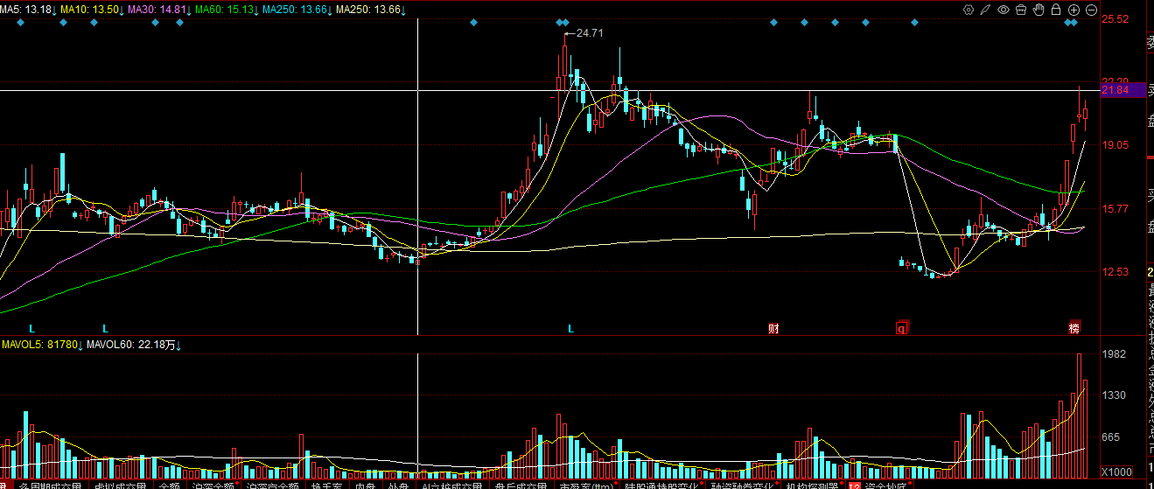Select the MA60: 15.13 indicator label
The width and height of the screenshot is (1154, 489).
click(227, 10)
